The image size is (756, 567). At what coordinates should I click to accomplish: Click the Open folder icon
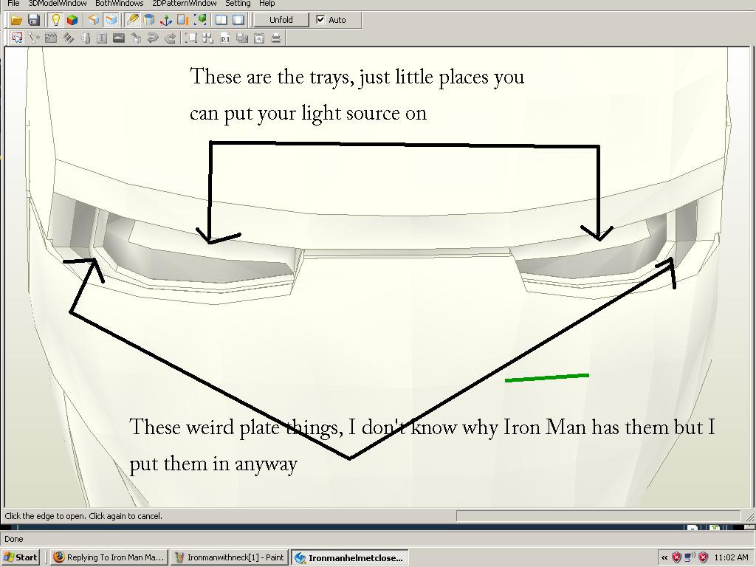16,20
